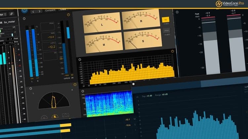Go to next preset arrow
This screenshot has width=248, height=139.
(x=39, y=11)
